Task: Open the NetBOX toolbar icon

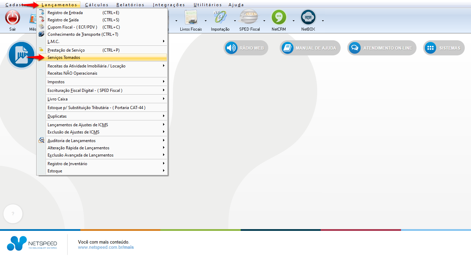Action: tap(308, 18)
